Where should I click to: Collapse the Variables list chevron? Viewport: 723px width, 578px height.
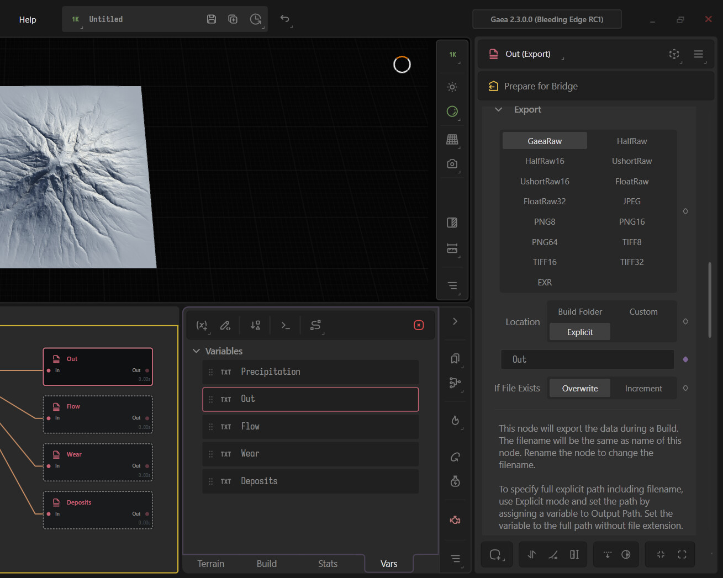pyautogui.click(x=196, y=351)
